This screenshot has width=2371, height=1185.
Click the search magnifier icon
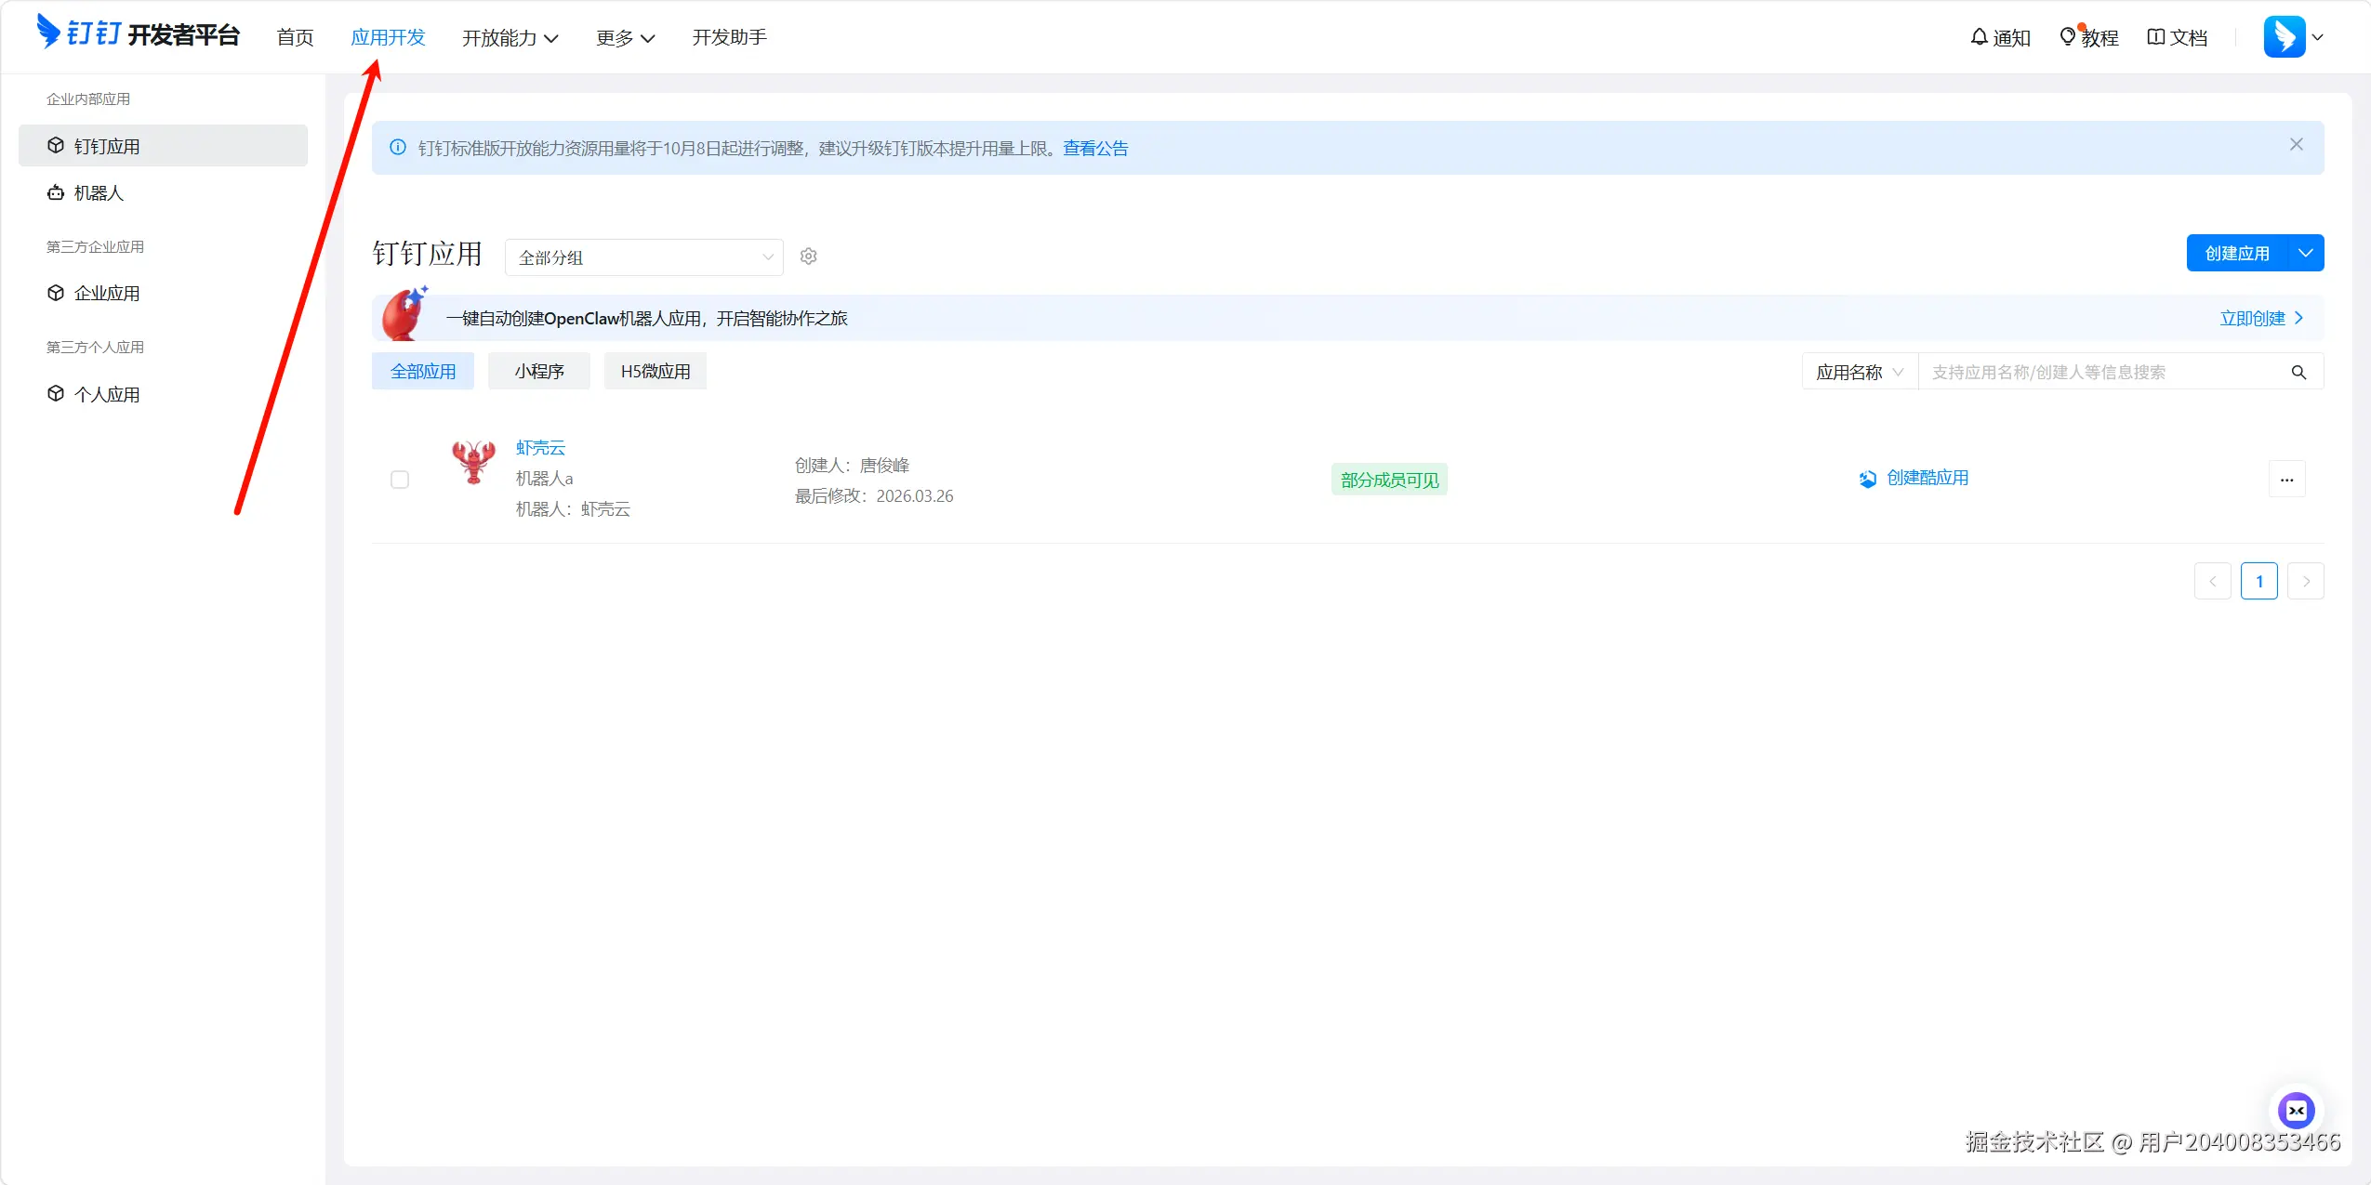click(x=2298, y=373)
